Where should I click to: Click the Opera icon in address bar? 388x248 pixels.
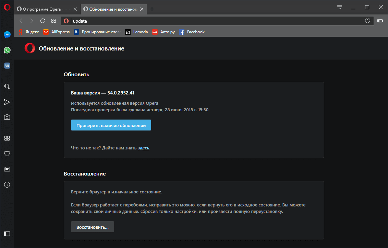(66, 21)
